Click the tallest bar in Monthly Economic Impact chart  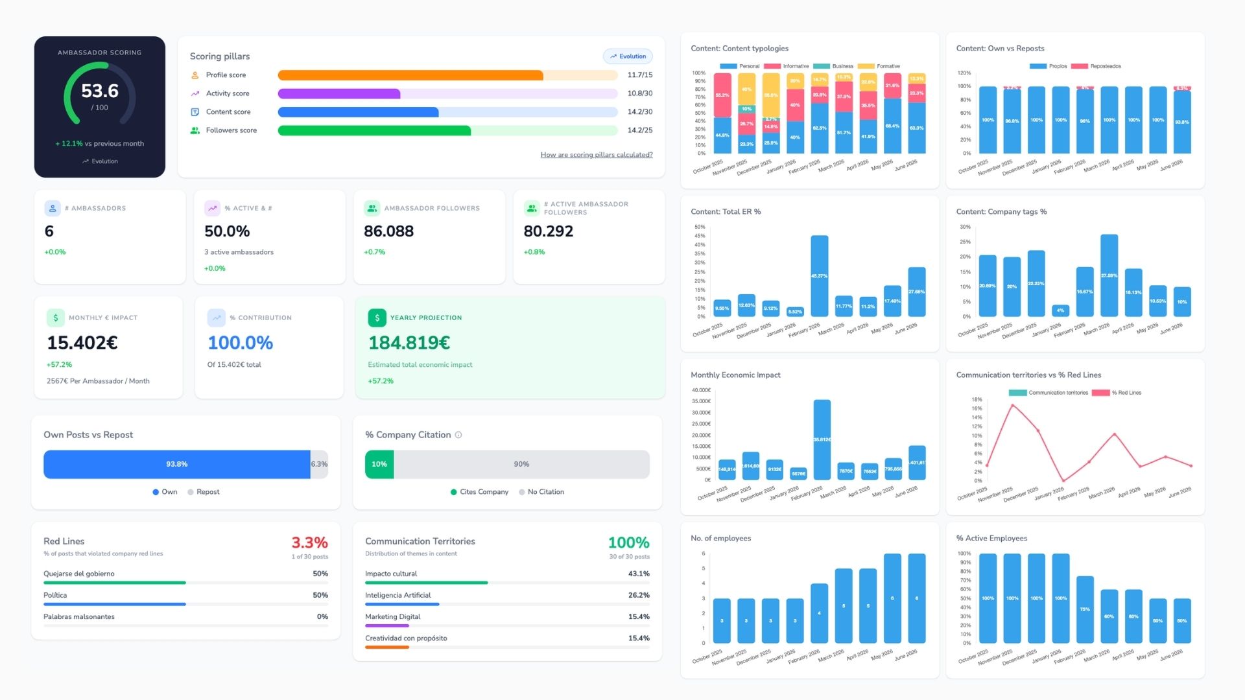point(822,440)
